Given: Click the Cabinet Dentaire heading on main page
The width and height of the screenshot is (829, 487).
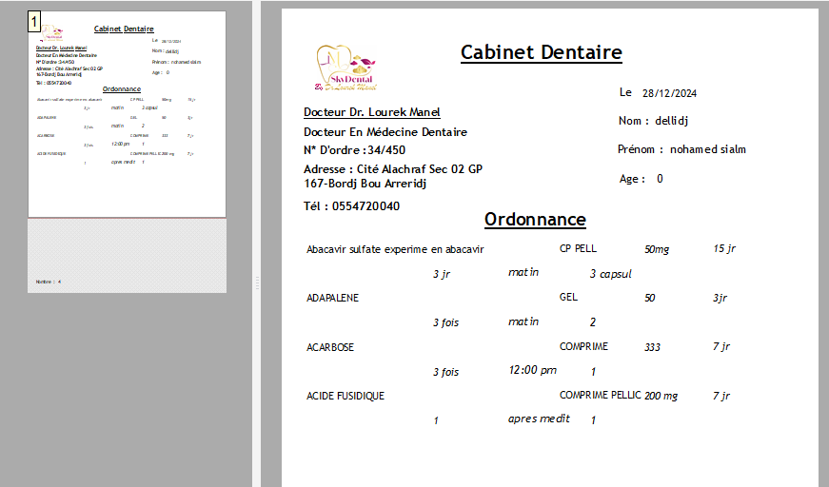Looking at the screenshot, I should tap(541, 52).
